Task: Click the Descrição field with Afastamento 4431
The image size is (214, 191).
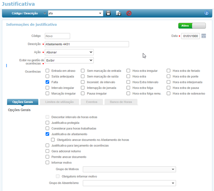Action: point(87,44)
